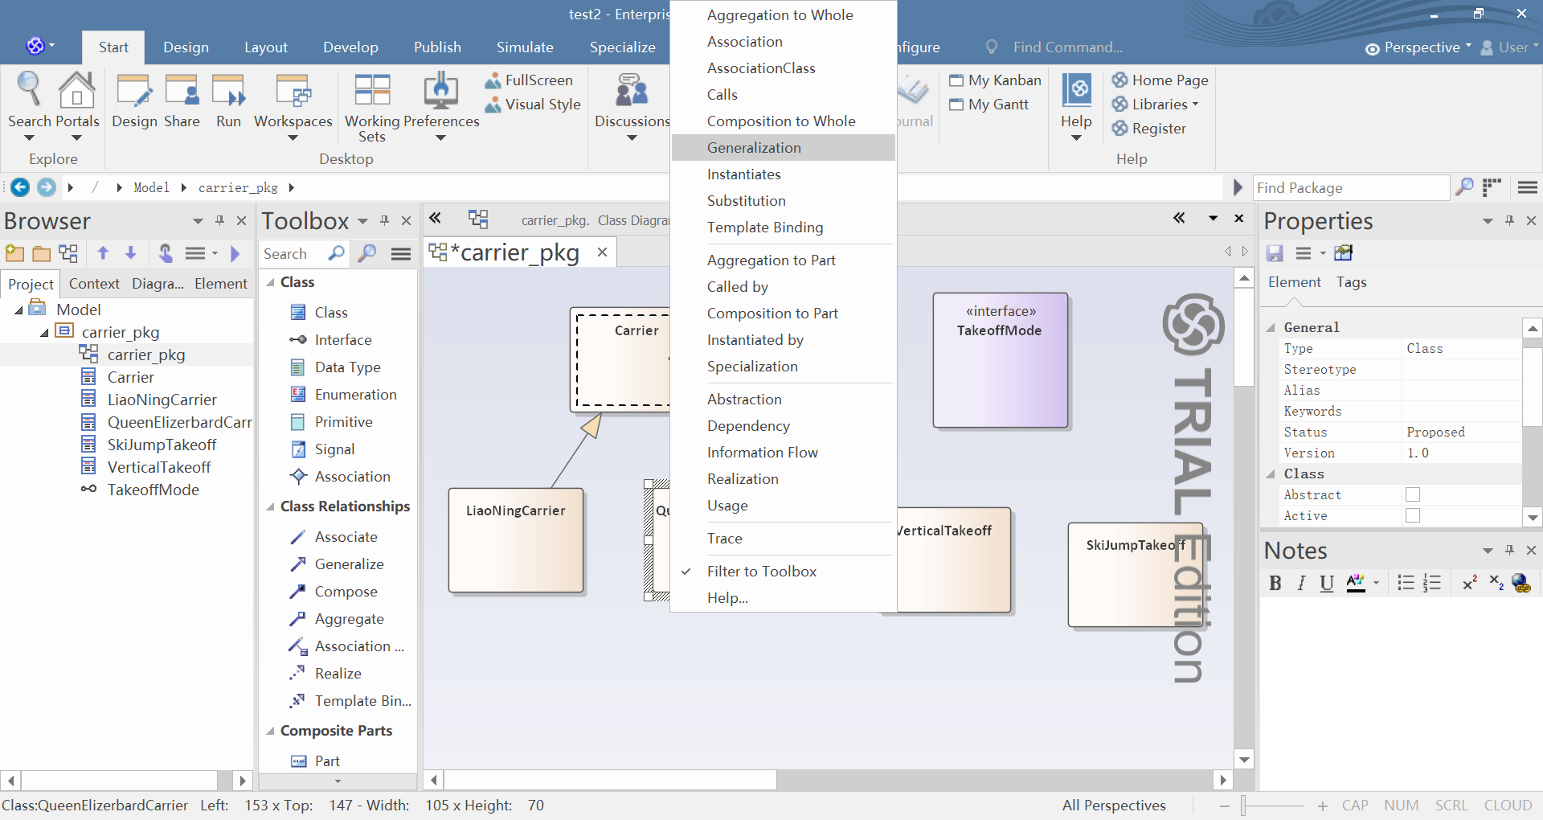
Task: Navigate back with the blue back arrow
Action: (x=20, y=187)
